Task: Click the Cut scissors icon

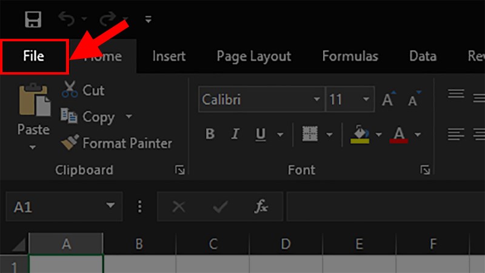Action: coord(70,90)
